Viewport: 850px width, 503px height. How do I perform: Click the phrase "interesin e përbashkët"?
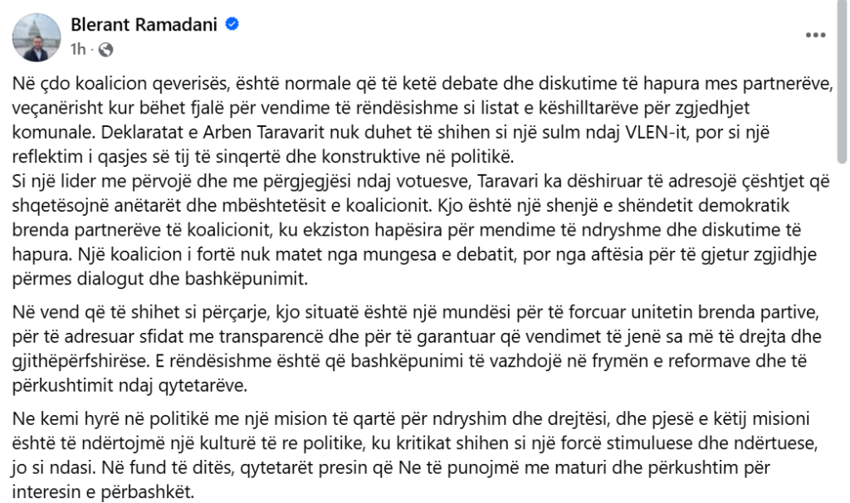103,492
